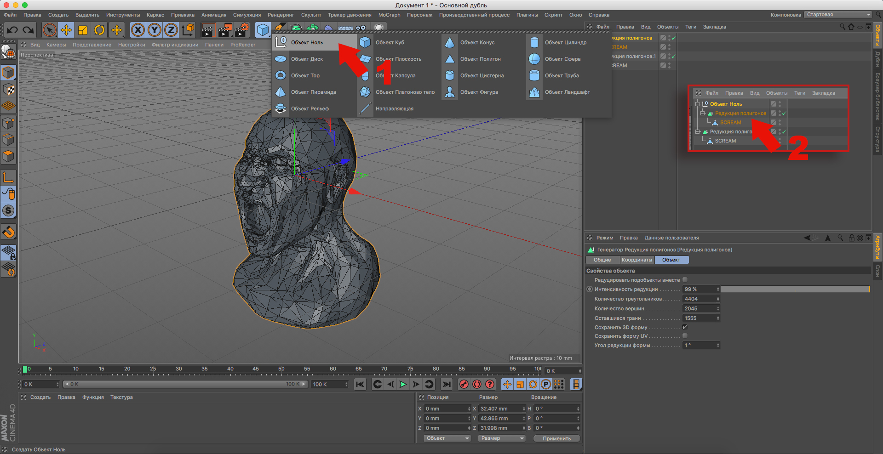Screen dimensions: 883x454
Task: Enable Редуцировать подобъекты вместе checkbox
Action: pyautogui.click(x=685, y=280)
